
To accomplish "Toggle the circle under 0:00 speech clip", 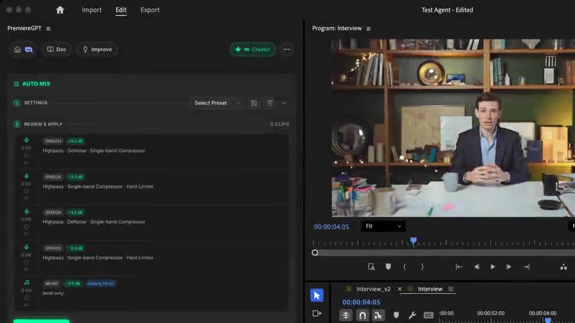I will pyautogui.click(x=26, y=156).
